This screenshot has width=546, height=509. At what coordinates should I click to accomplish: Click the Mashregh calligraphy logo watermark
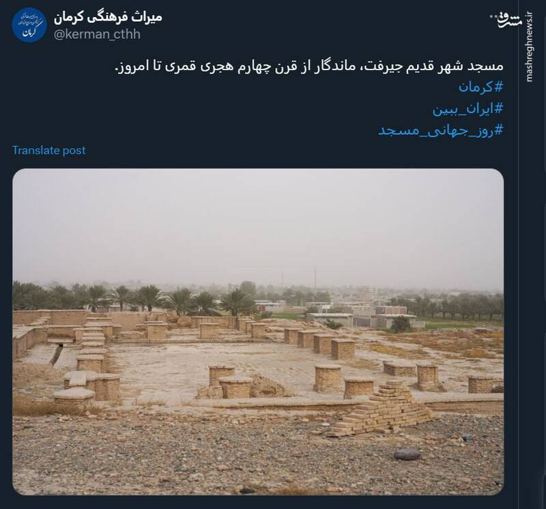[511, 20]
